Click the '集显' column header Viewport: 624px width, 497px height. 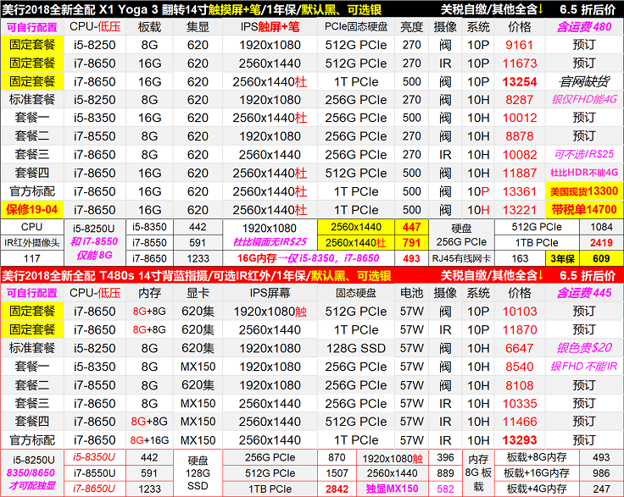(x=198, y=27)
